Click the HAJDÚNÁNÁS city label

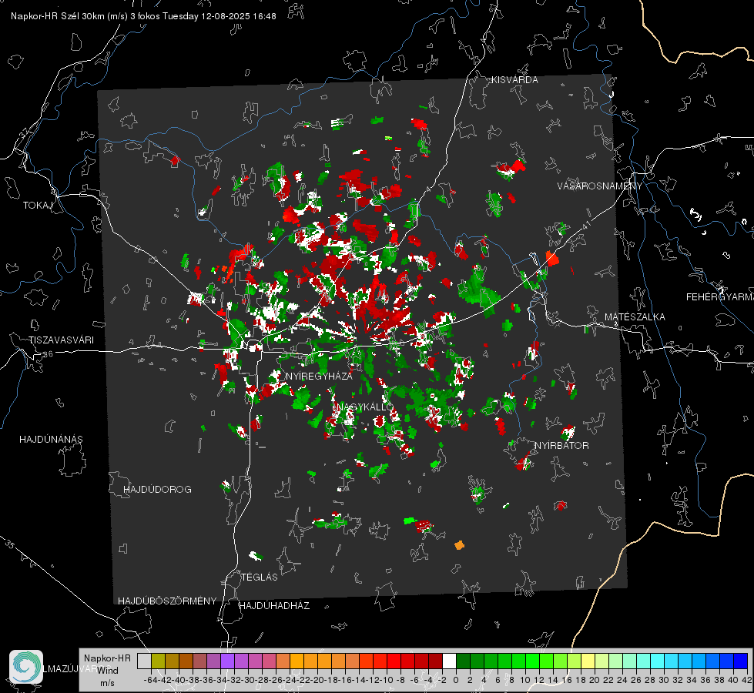pos(51,439)
